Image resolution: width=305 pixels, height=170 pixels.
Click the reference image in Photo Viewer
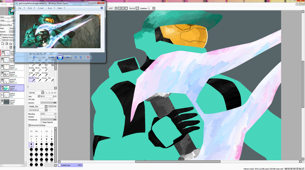60,31
